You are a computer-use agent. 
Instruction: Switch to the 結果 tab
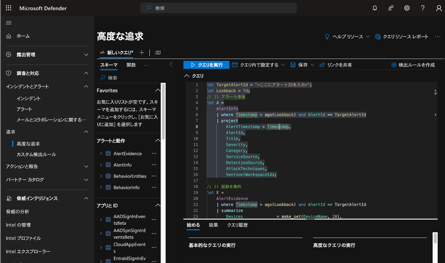(213, 225)
